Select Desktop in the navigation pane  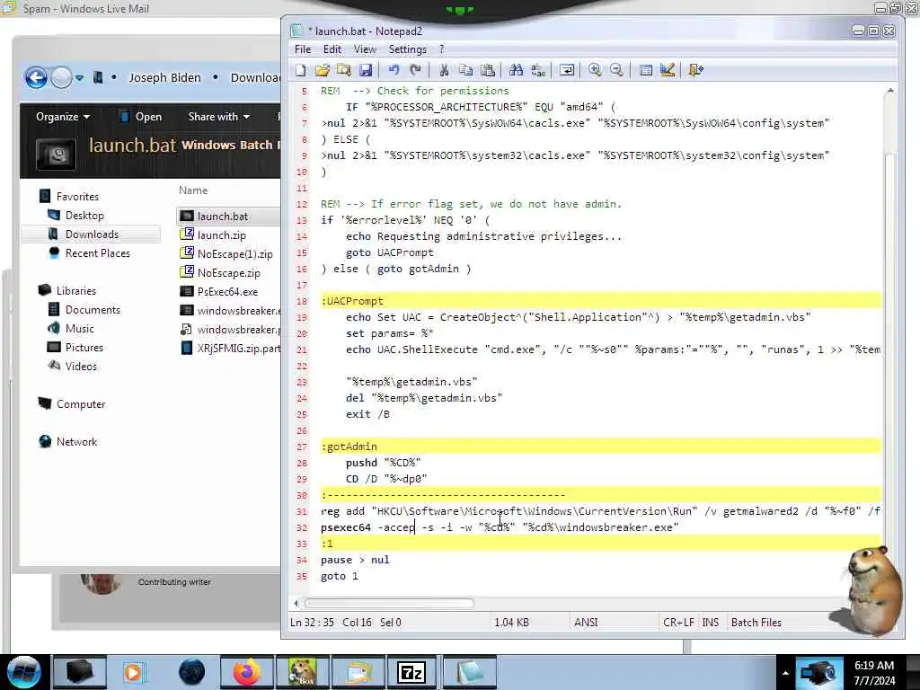(x=84, y=216)
